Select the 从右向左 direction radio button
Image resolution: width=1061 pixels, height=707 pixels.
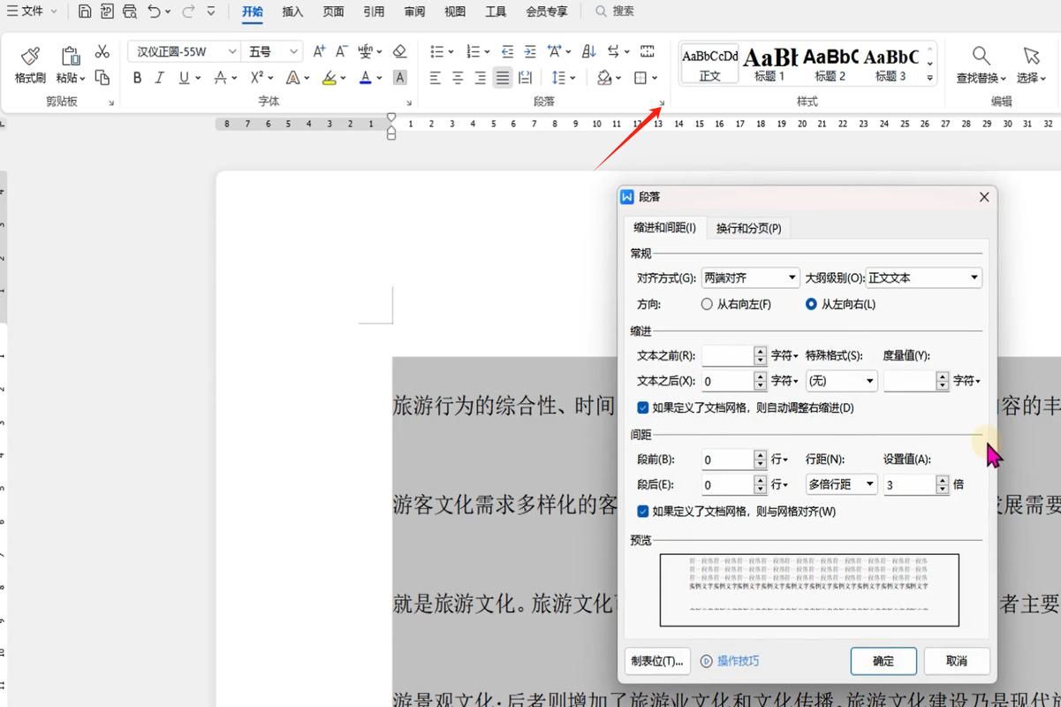707,304
